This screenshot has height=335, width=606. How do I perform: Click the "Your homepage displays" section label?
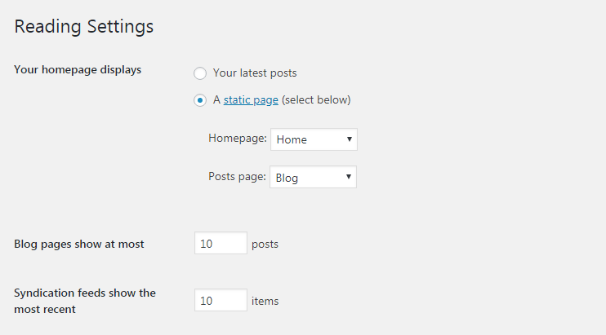(x=78, y=69)
